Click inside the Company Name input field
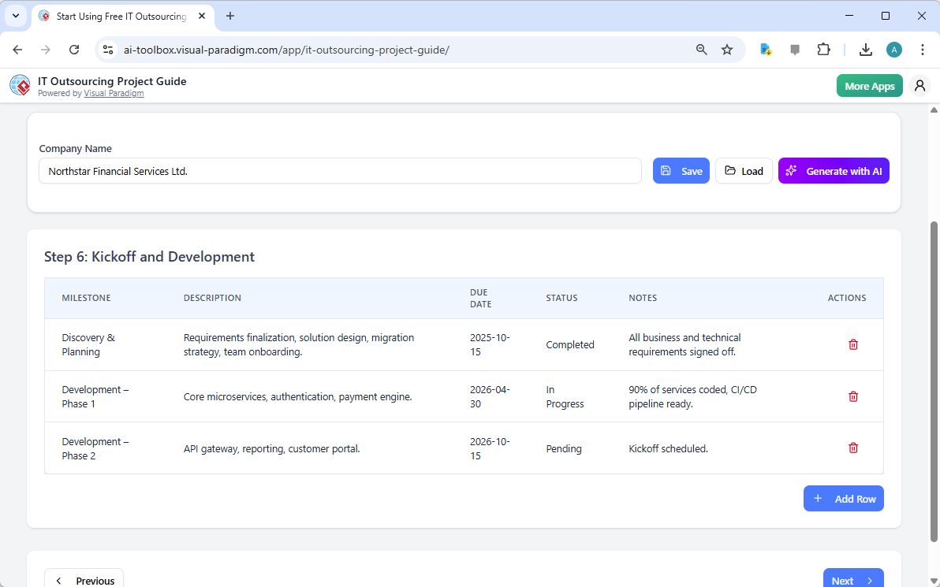 341,170
